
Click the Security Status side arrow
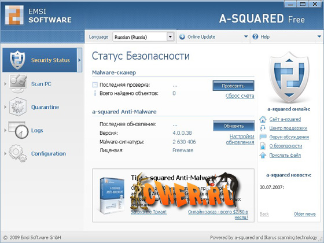click(79, 60)
